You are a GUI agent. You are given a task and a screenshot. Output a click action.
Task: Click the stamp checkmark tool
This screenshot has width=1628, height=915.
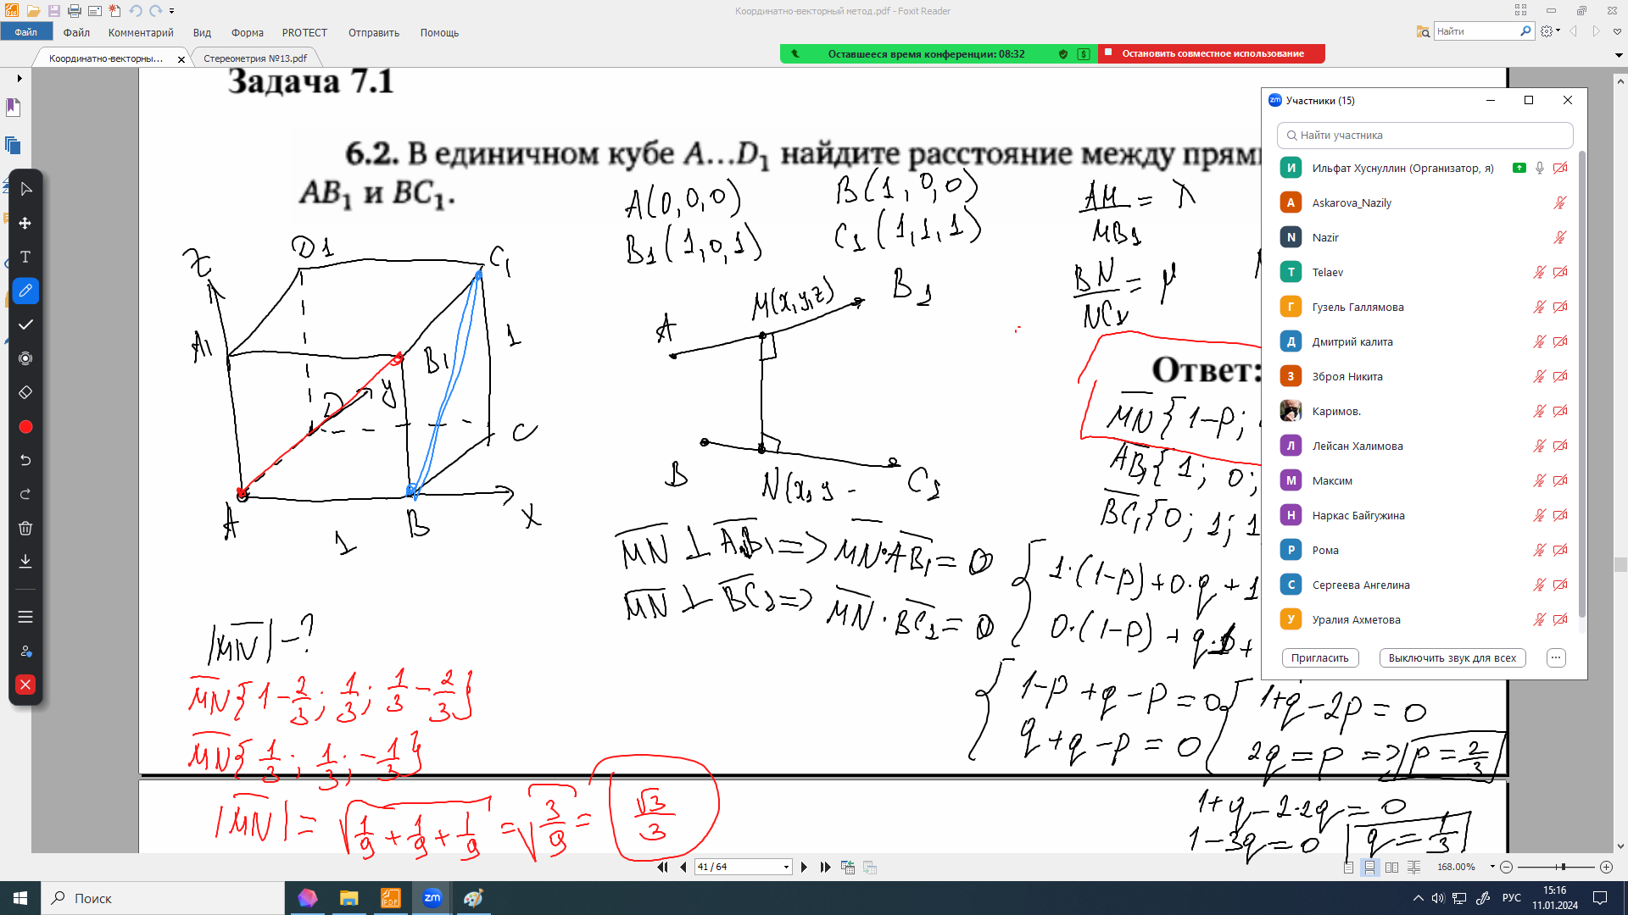pyautogui.click(x=25, y=324)
